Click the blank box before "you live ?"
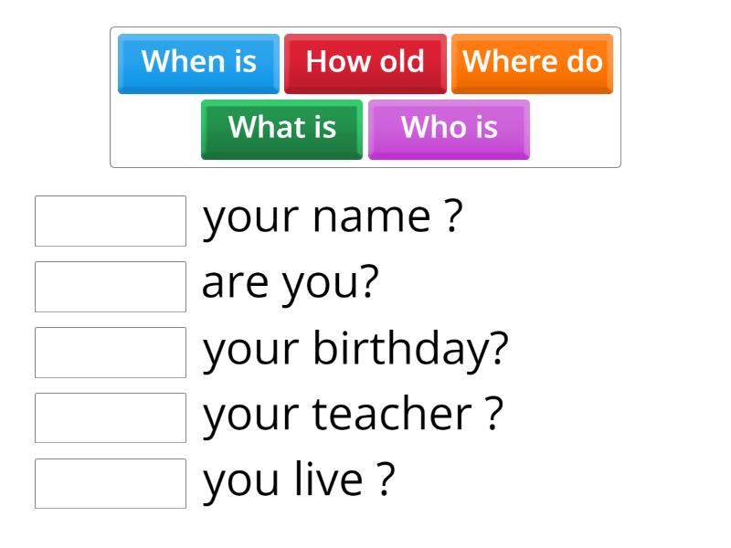This screenshot has width=731, height=548. 111,484
